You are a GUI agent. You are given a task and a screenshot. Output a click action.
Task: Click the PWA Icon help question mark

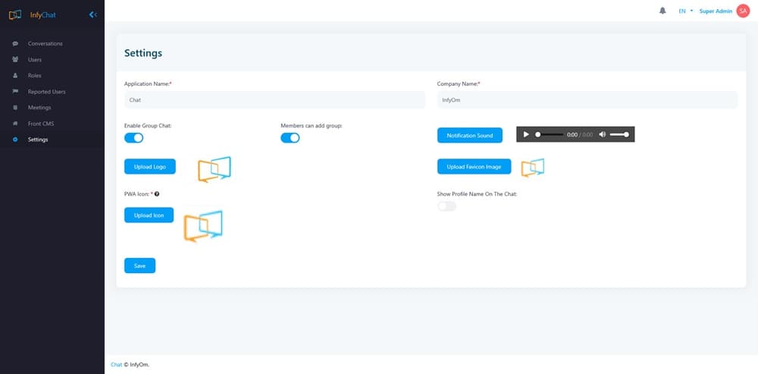click(157, 194)
